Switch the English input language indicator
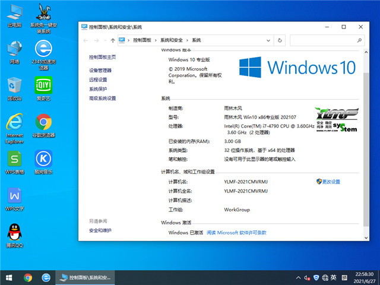380x285 pixels. point(334,278)
